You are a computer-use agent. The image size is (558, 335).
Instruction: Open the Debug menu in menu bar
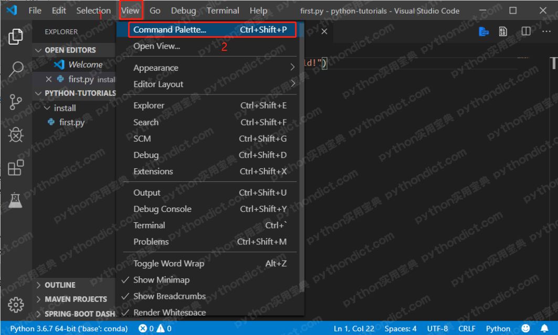[x=183, y=10]
